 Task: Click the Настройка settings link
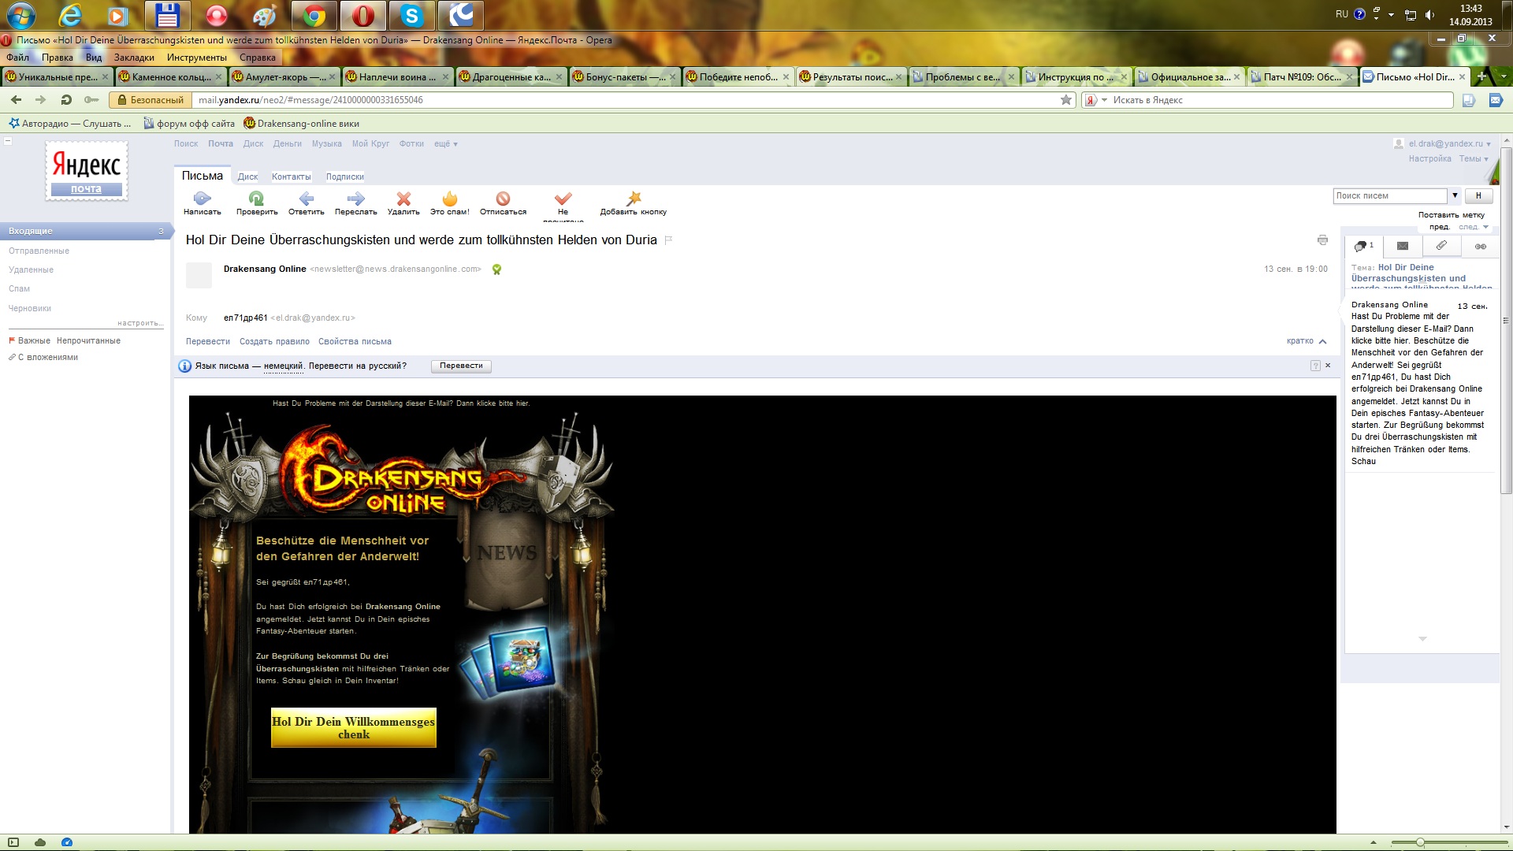point(1429,159)
